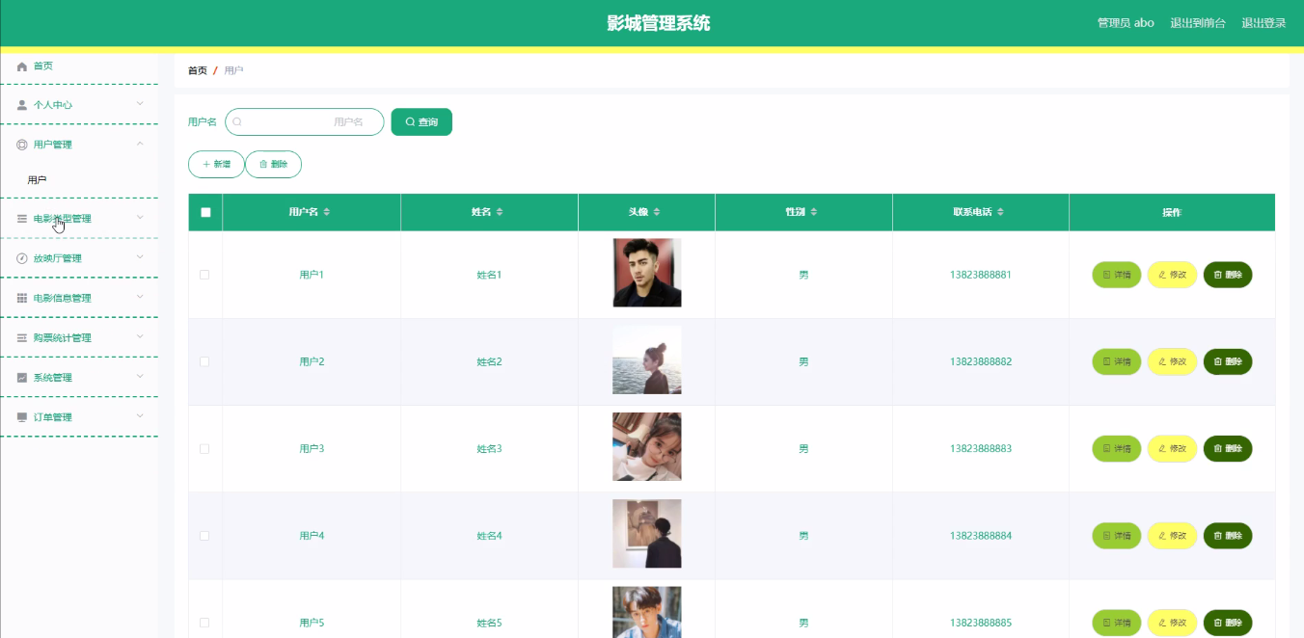Click the 电影信息管理 grid icon
This screenshot has height=638, width=1304.
pos(22,299)
